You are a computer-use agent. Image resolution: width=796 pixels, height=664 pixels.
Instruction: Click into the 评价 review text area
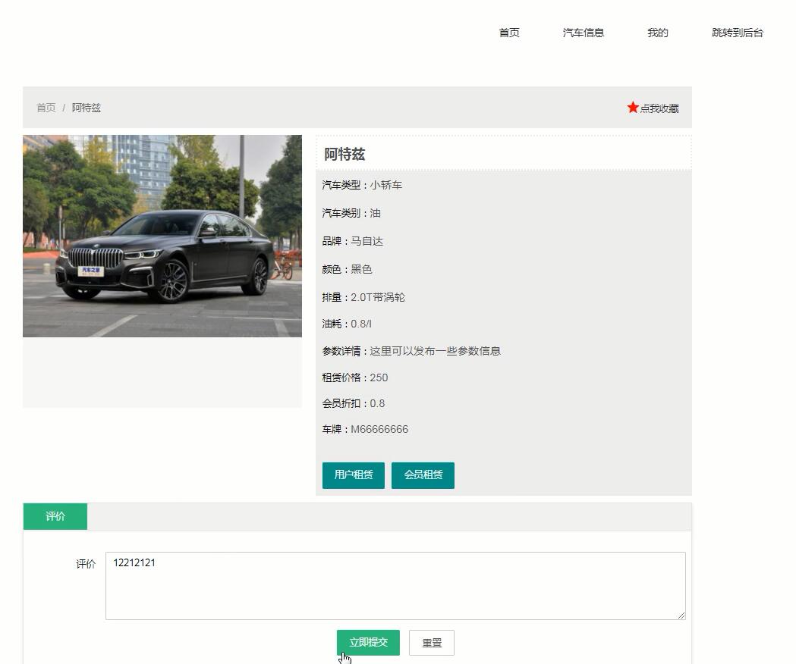tap(395, 586)
